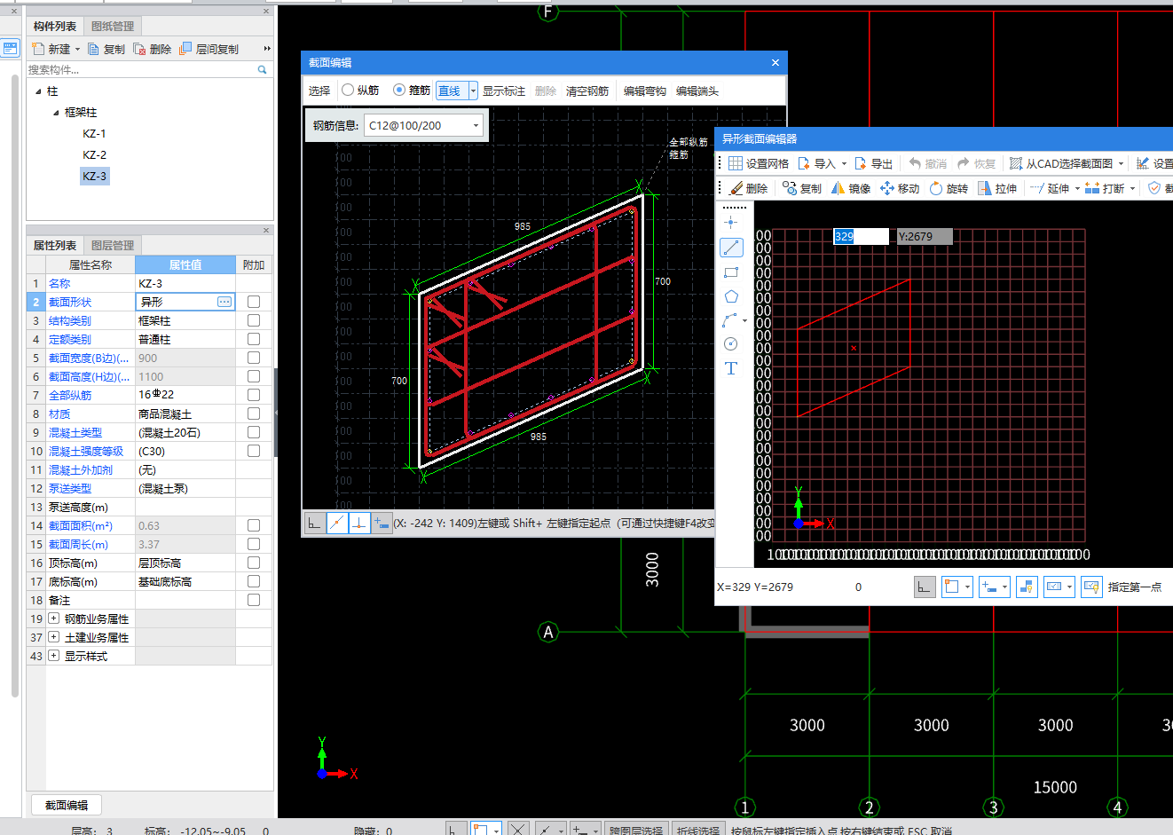
Task: Select the 镜像 mirror tool
Action: pos(850,188)
